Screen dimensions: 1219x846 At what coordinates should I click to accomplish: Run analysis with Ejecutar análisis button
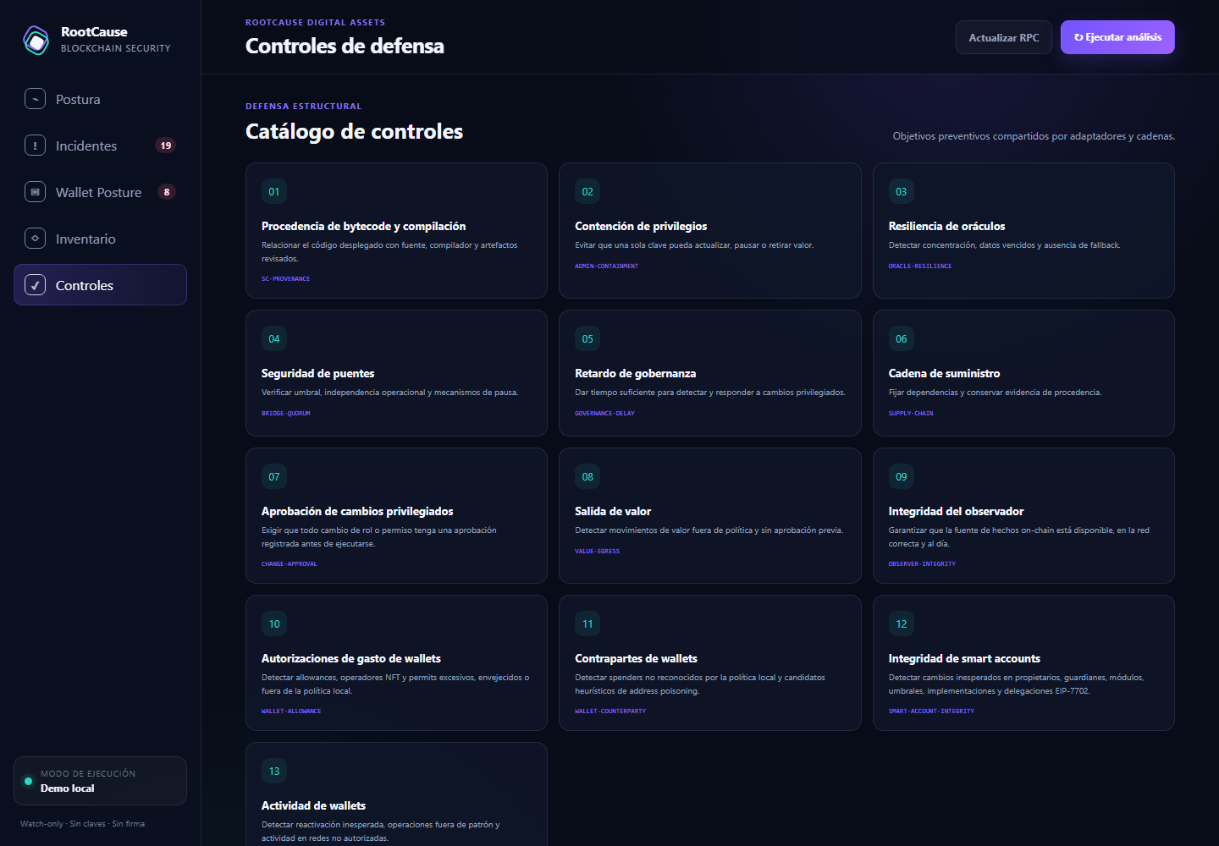click(x=1117, y=37)
